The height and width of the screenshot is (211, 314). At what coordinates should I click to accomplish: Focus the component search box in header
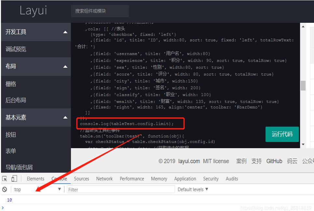tap(100, 11)
